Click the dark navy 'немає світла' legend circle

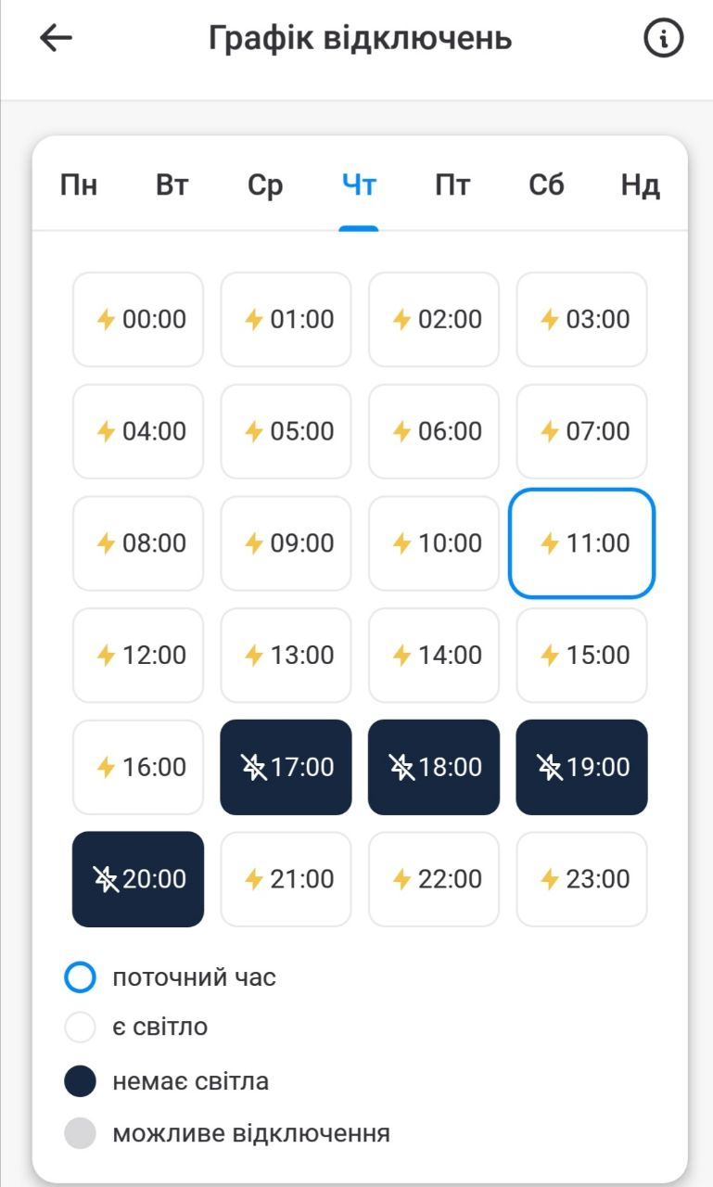[x=81, y=1081]
